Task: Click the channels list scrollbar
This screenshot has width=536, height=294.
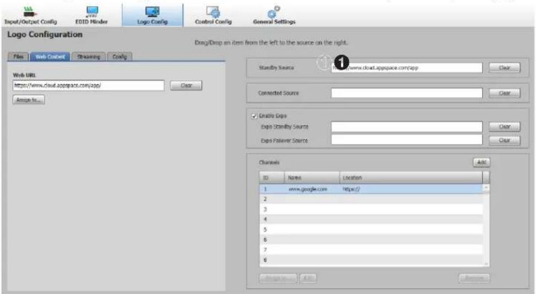Action: 486,225
